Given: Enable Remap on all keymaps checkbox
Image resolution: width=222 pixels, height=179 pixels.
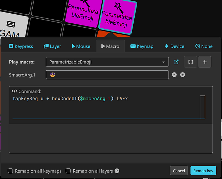Looking at the screenshot, I should coord(10,171).
